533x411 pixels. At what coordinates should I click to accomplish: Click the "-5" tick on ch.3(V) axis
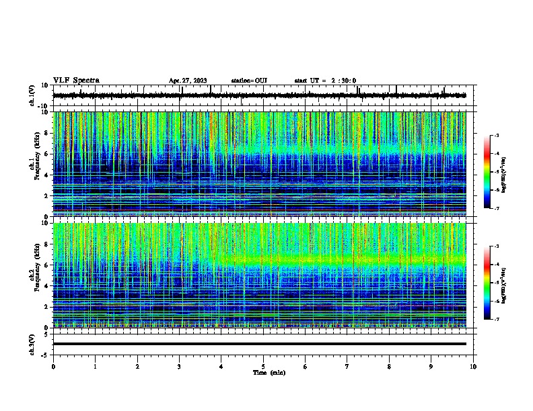pos(46,355)
